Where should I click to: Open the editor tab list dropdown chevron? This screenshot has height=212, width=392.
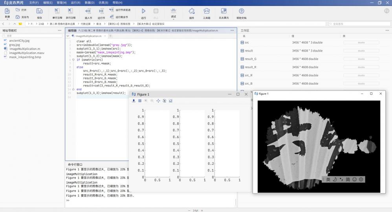pos(69,36)
